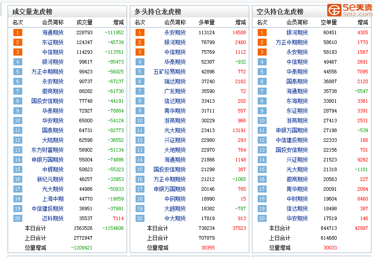Click the 大地期货 member link
The width and height of the screenshot is (375, 257).
point(175,150)
